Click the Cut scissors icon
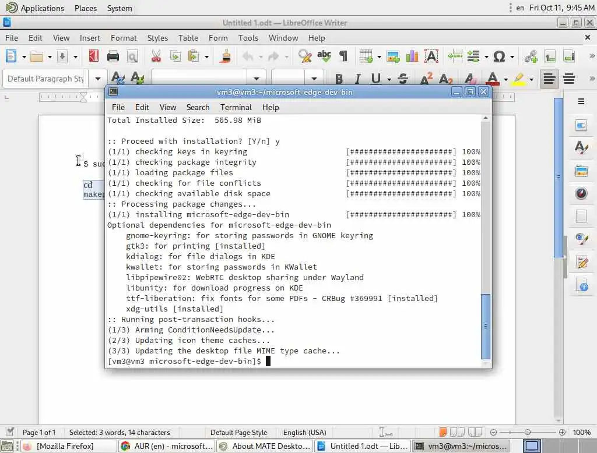The height and width of the screenshot is (453, 597). coord(156,56)
